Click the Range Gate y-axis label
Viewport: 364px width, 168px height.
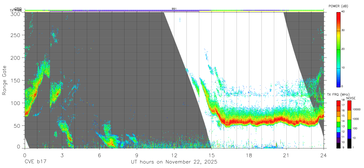tap(4, 80)
